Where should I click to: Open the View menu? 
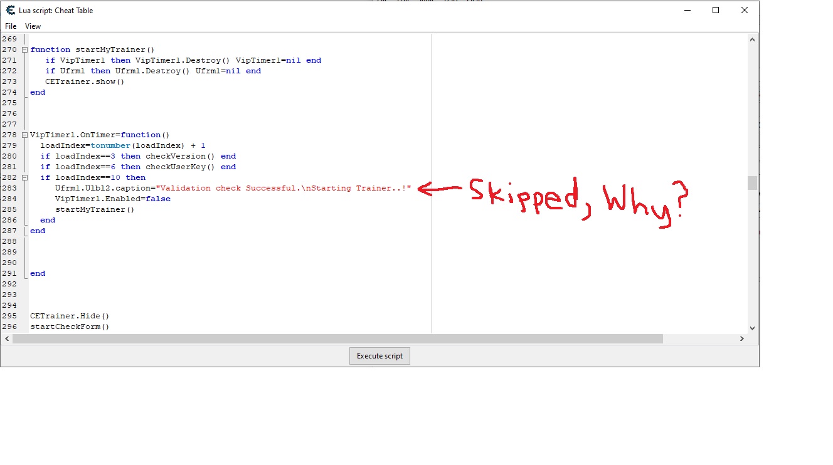pos(33,26)
